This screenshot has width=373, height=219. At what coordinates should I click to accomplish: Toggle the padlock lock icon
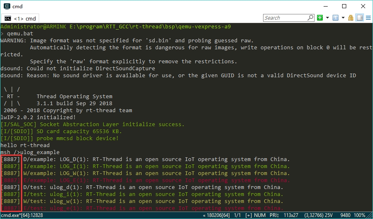pyautogui.click(x=351, y=18)
